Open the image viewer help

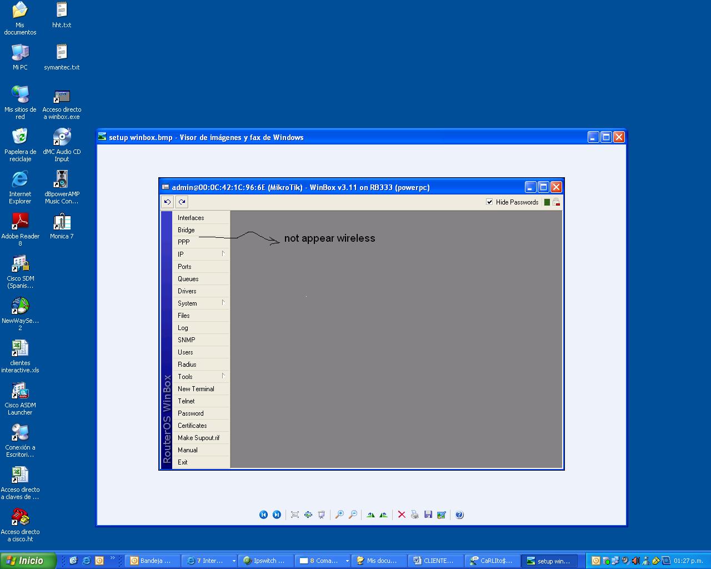(x=459, y=515)
